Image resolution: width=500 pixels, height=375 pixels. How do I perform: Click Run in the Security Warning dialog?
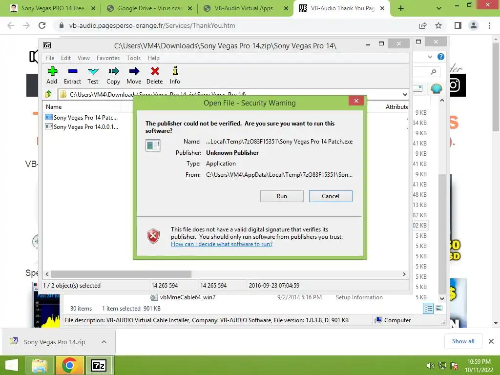pyautogui.click(x=282, y=196)
